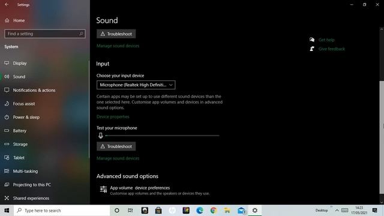The image size is (384, 216).
Task: Click the Desktop toolbar label on the taskbar
Action: pyautogui.click(x=322, y=211)
